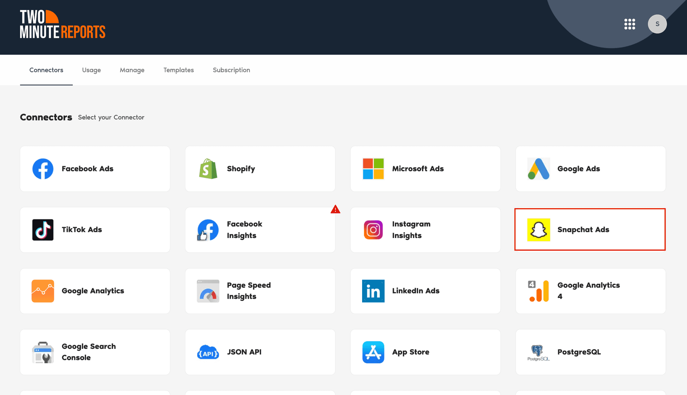Viewport: 687px width, 395px height.
Task: Click the Two Minute Reports logo
Action: click(x=63, y=24)
